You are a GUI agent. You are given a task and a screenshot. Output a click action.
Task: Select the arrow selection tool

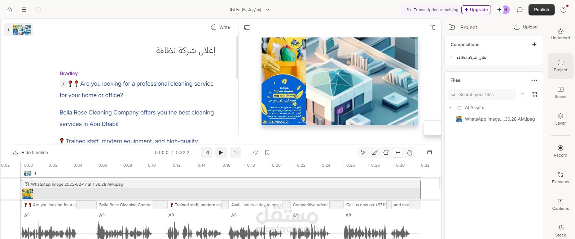pos(363,153)
